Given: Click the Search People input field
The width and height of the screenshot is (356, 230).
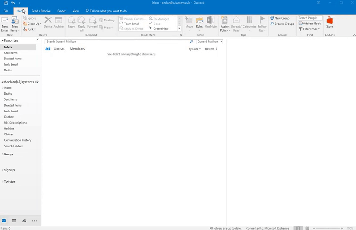Looking at the screenshot, I should (x=310, y=18).
